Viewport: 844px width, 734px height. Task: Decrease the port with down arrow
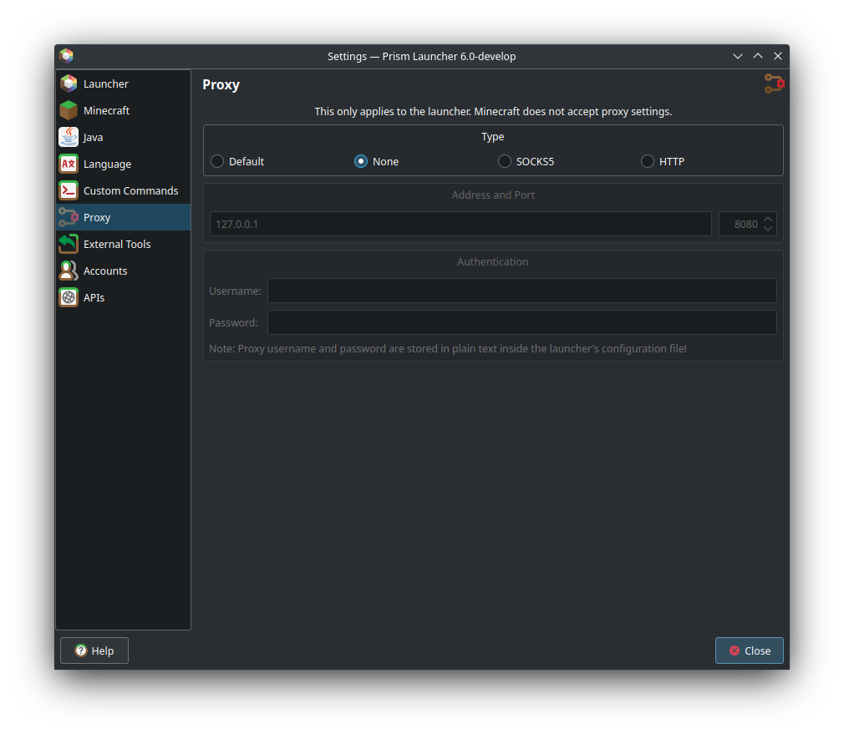(768, 229)
